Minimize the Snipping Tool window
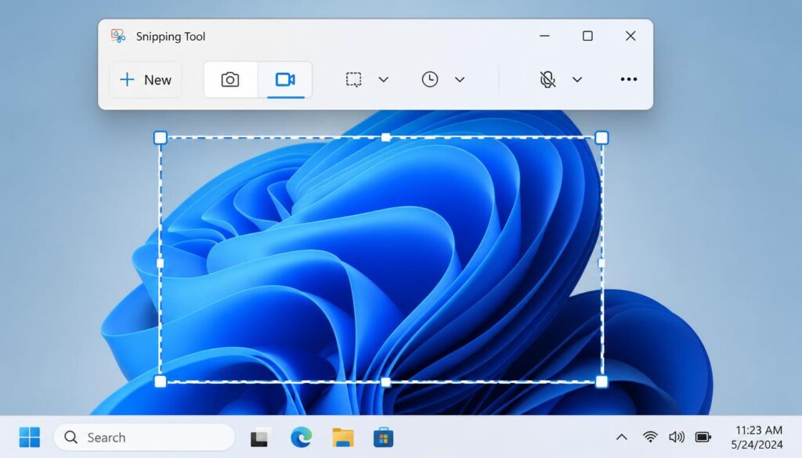 (545, 36)
